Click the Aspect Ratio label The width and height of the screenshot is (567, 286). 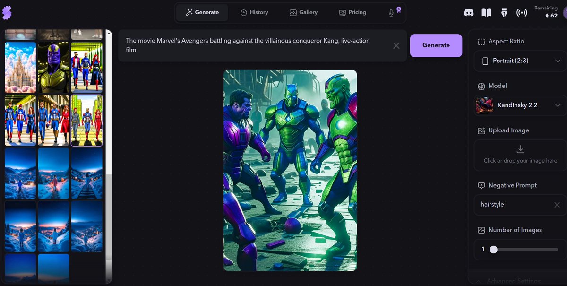point(506,41)
